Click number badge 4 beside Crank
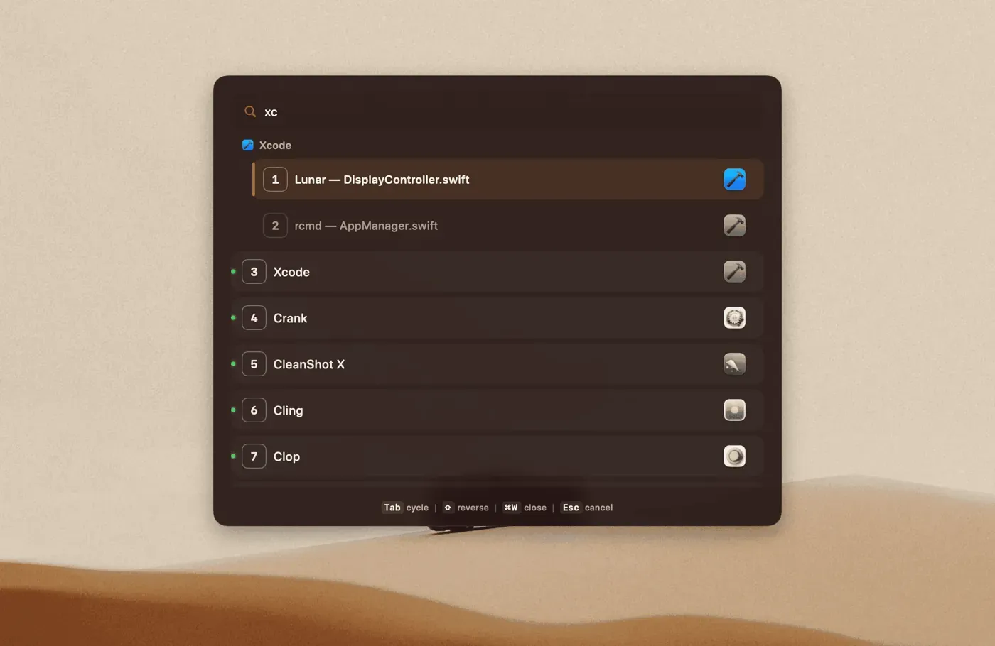The height and width of the screenshot is (646, 995). [254, 318]
